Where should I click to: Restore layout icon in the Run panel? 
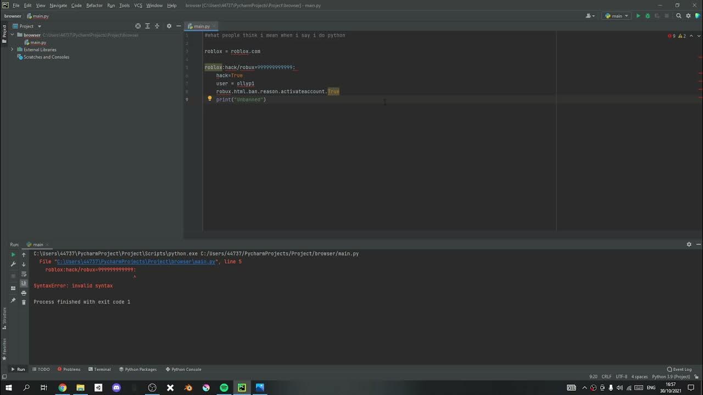13,288
